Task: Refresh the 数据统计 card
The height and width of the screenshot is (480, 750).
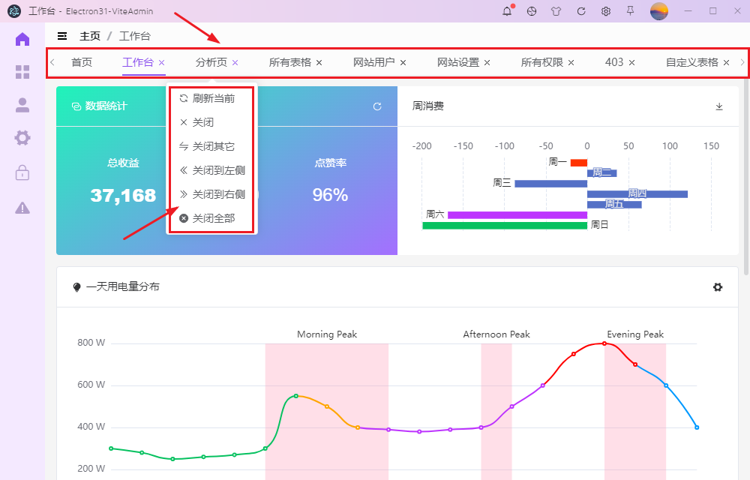Action: pos(377,106)
